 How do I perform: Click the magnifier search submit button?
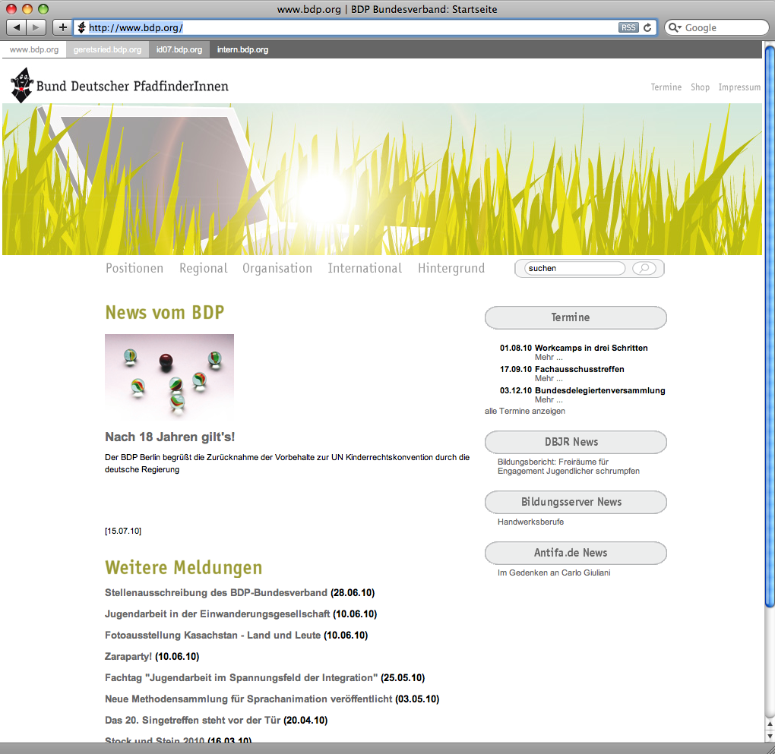click(x=644, y=268)
